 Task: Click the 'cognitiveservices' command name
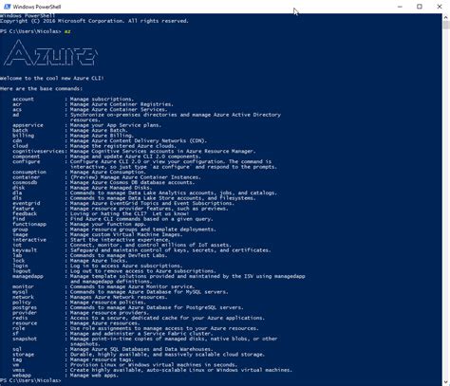tap(38, 151)
